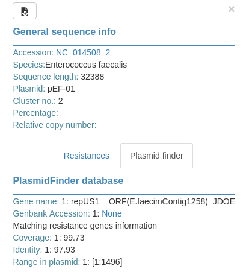
Task: Click the Sequence length value 32388
Action: (x=93, y=77)
